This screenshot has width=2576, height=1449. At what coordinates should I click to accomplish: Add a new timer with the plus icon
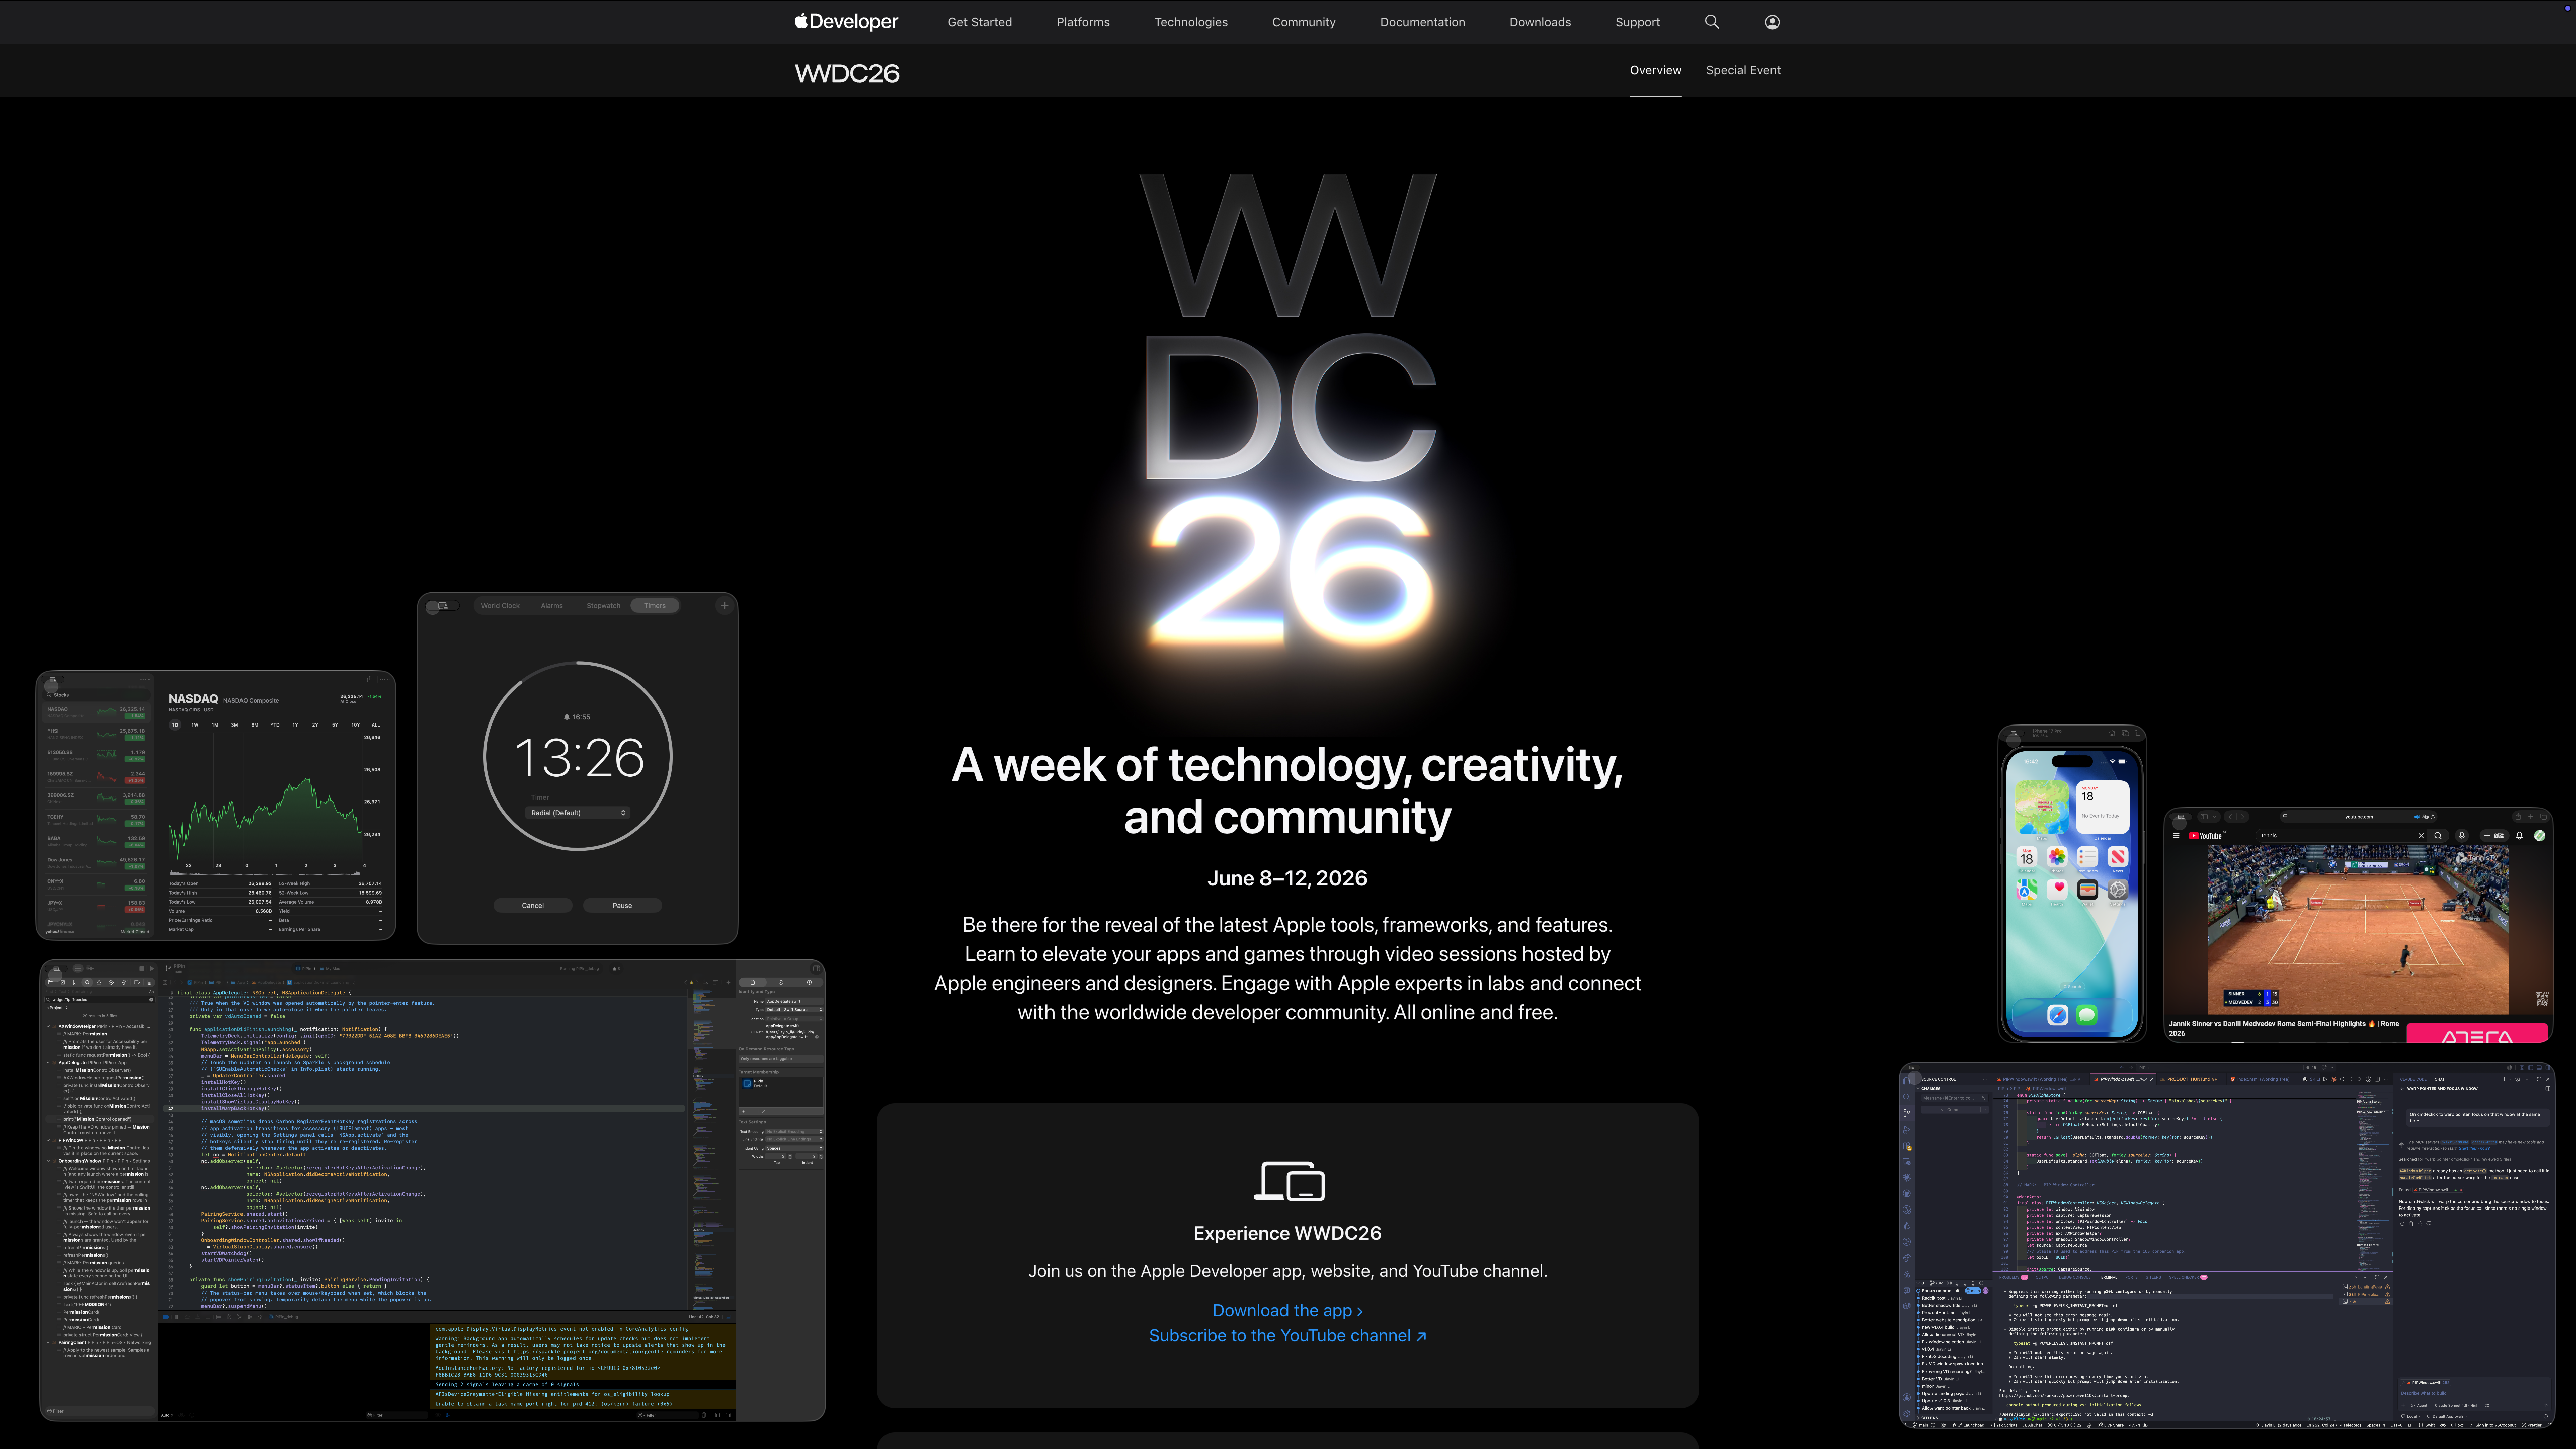point(724,605)
